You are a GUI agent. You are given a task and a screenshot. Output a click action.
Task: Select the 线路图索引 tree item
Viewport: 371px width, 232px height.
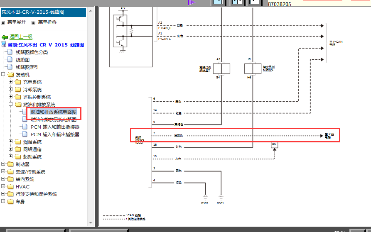click(27, 67)
